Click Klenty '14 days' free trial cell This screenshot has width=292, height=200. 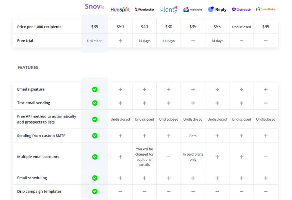tap(169, 41)
